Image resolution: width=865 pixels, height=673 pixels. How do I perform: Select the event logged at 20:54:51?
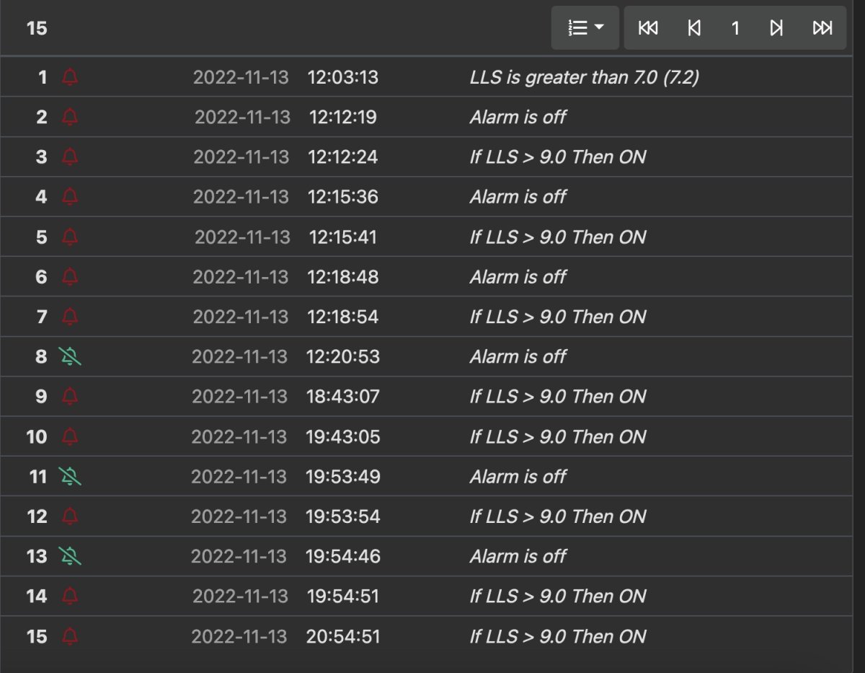426,636
